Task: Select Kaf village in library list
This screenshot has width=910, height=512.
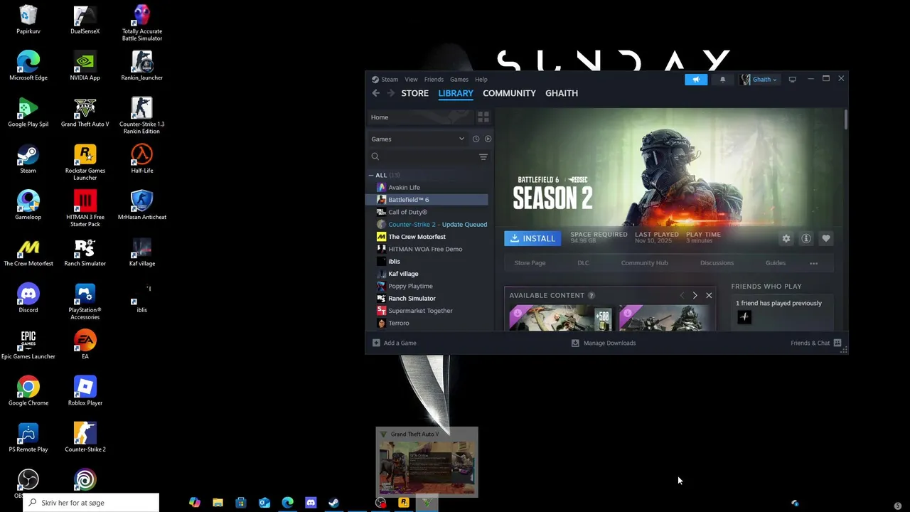Action: 427,274
